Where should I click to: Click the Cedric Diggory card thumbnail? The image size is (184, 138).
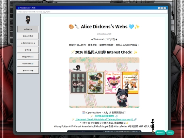pos(96,83)
